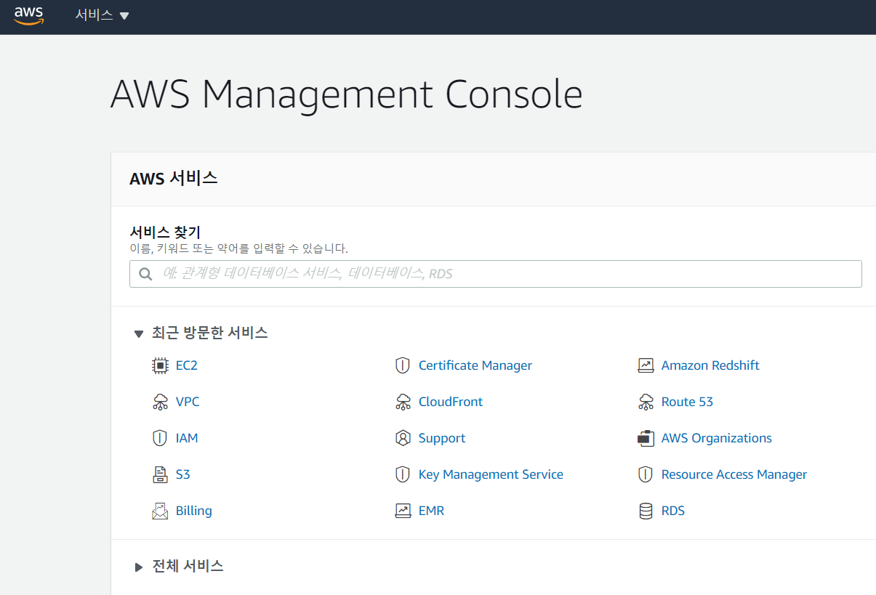The height and width of the screenshot is (595, 876).
Task: Click the RDS database cylinder icon
Action: click(646, 511)
